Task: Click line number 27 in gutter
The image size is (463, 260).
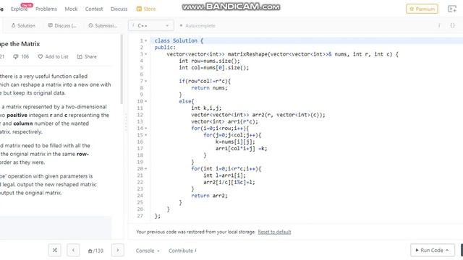Action: coord(140,216)
